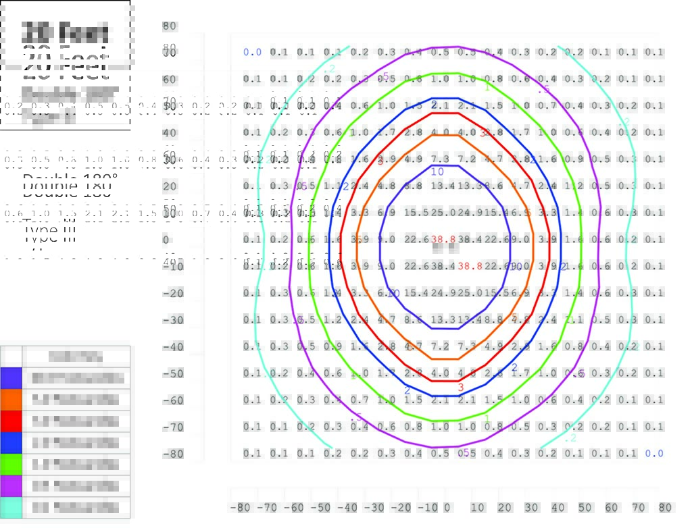Screen dimensions: 692x528
Task: Click the purple-blue legend color swatch
Action: tap(11, 378)
